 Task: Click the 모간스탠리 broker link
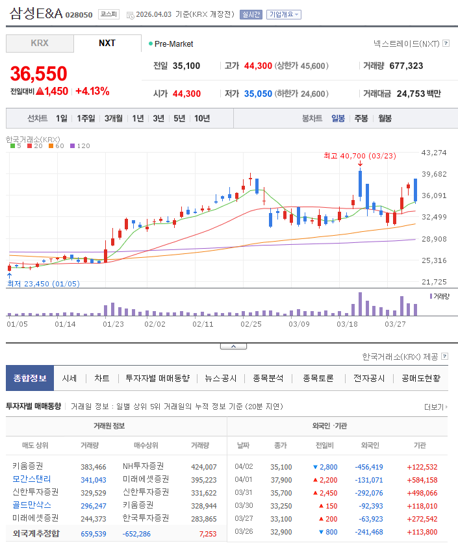[x=32, y=479]
